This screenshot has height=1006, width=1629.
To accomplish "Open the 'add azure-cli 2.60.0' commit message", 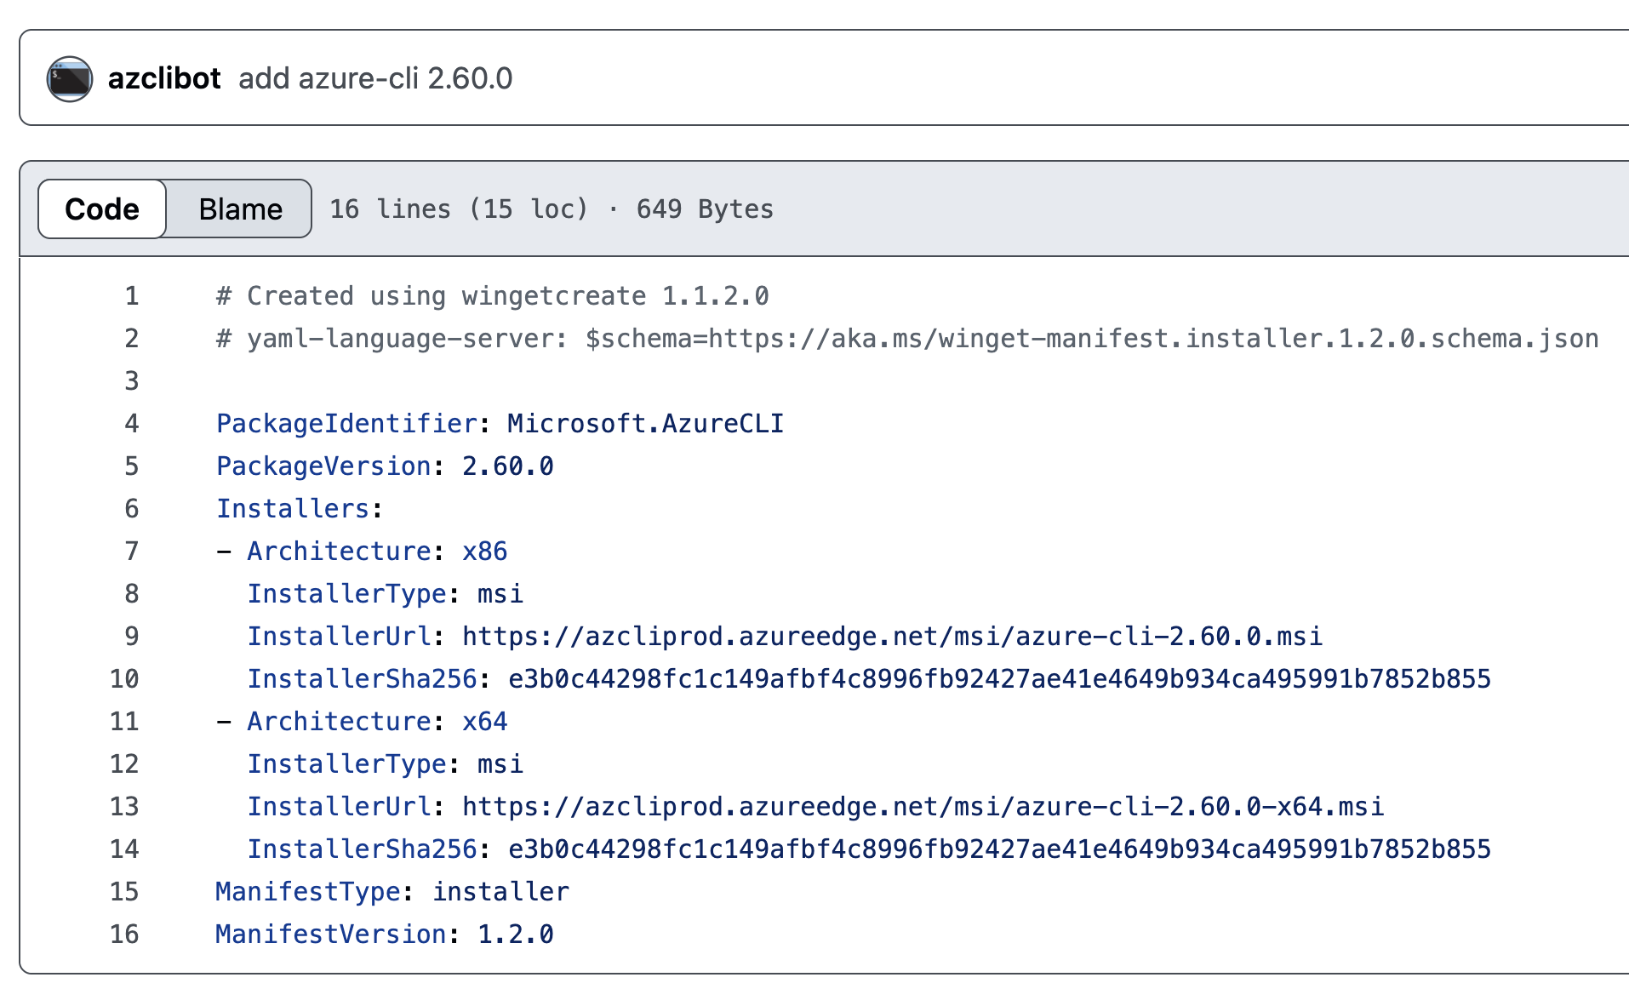I will (375, 78).
